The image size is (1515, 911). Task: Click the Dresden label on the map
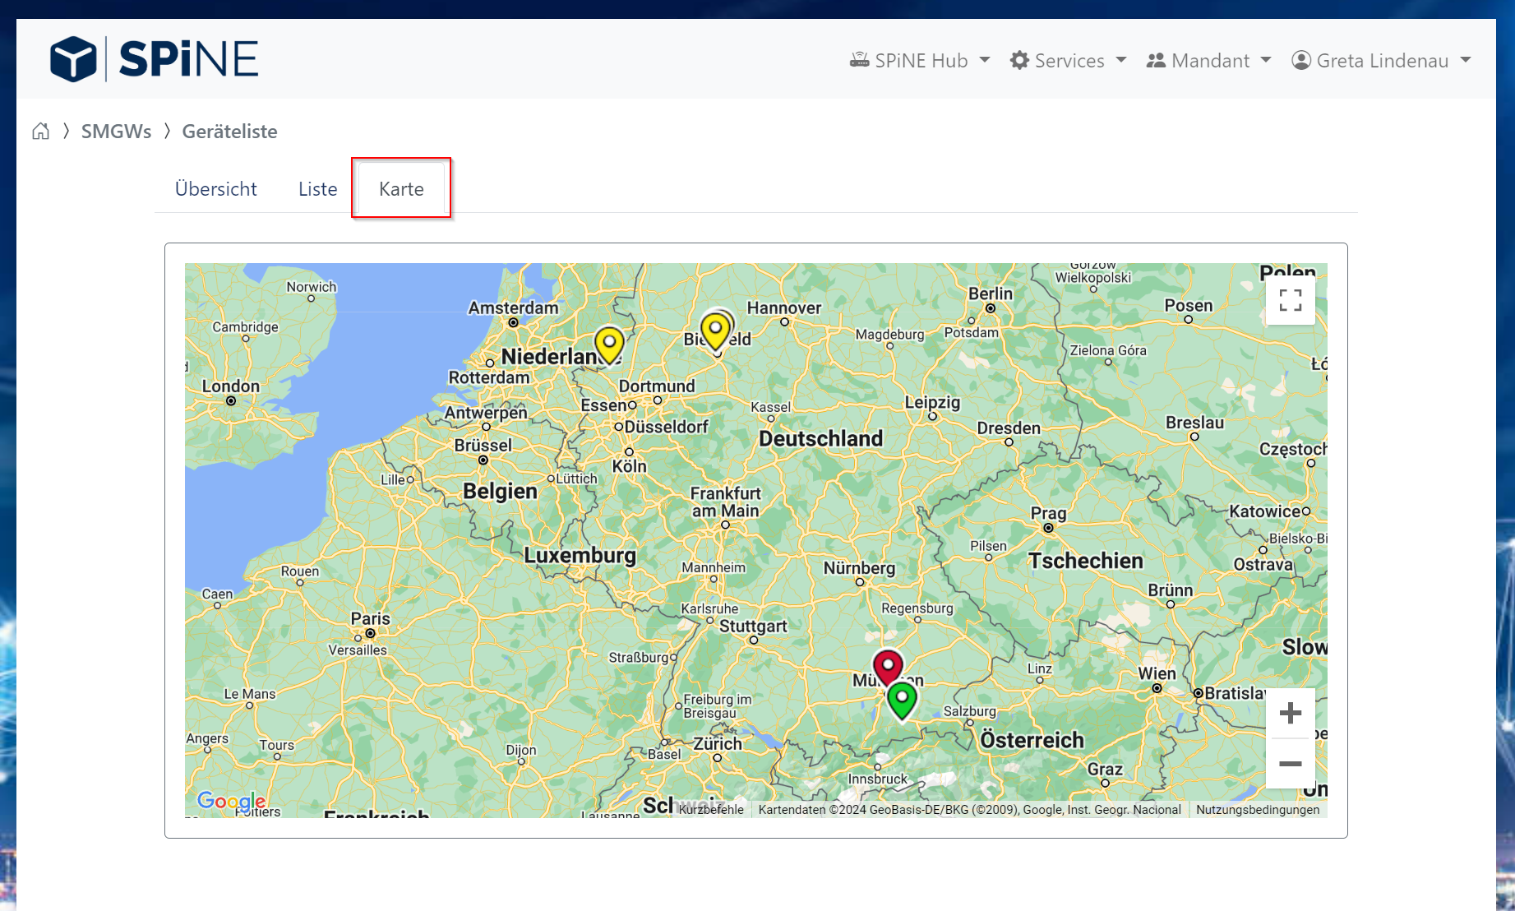tap(1009, 428)
